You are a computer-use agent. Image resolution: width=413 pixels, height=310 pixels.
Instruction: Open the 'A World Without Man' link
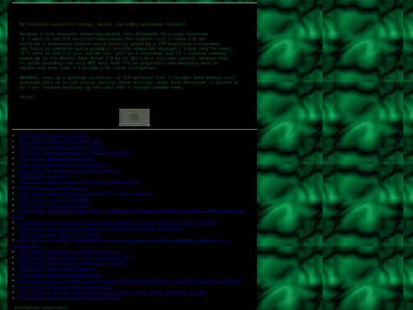pyautogui.click(x=60, y=141)
